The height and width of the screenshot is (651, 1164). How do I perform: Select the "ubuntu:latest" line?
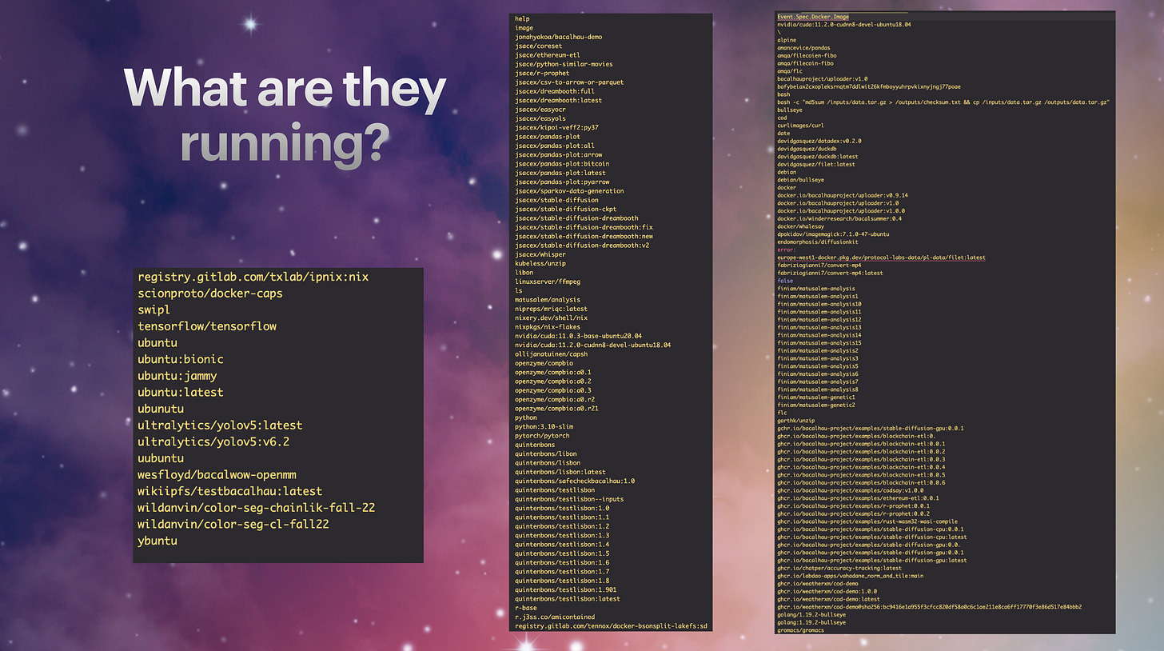(x=181, y=392)
